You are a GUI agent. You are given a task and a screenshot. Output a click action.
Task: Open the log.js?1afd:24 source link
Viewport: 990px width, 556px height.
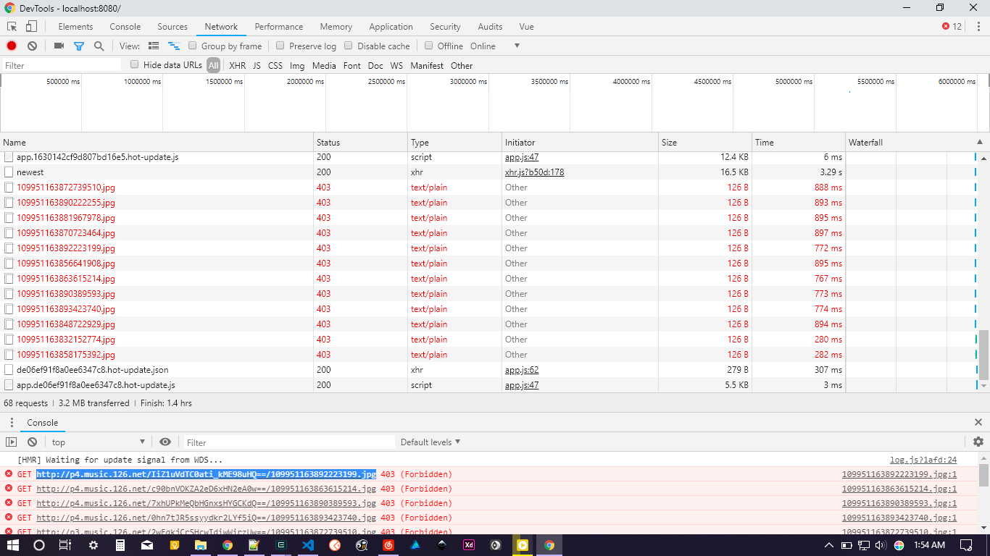pyautogui.click(x=923, y=460)
